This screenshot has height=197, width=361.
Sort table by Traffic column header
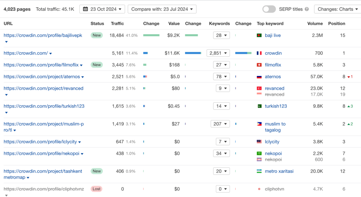[117, 23]
